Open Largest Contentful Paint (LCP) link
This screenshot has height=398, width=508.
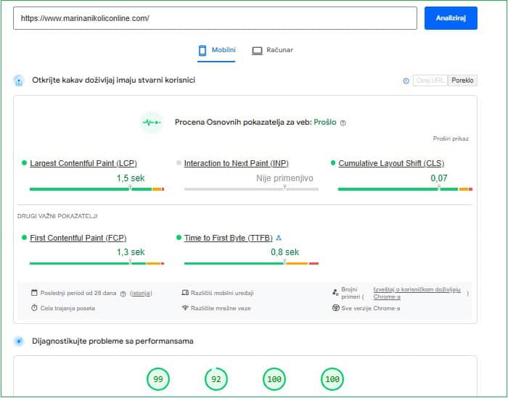[83, 163]
